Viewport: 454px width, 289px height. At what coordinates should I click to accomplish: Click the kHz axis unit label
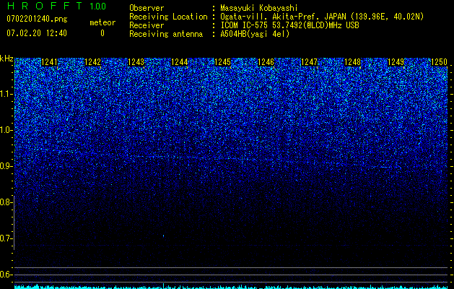[6, 59]
